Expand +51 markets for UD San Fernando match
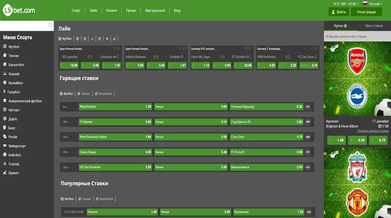391x218 pixels. point(308,167)
